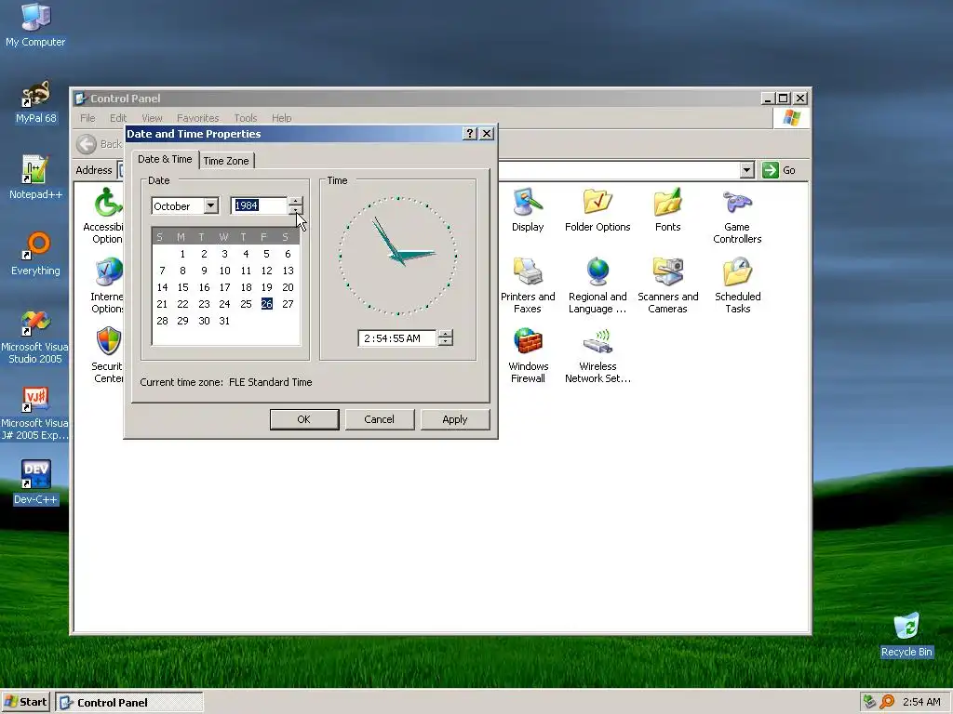Select Notepad++ desktop shortcut
Screen dimensions: 953x714
(35, 178)
